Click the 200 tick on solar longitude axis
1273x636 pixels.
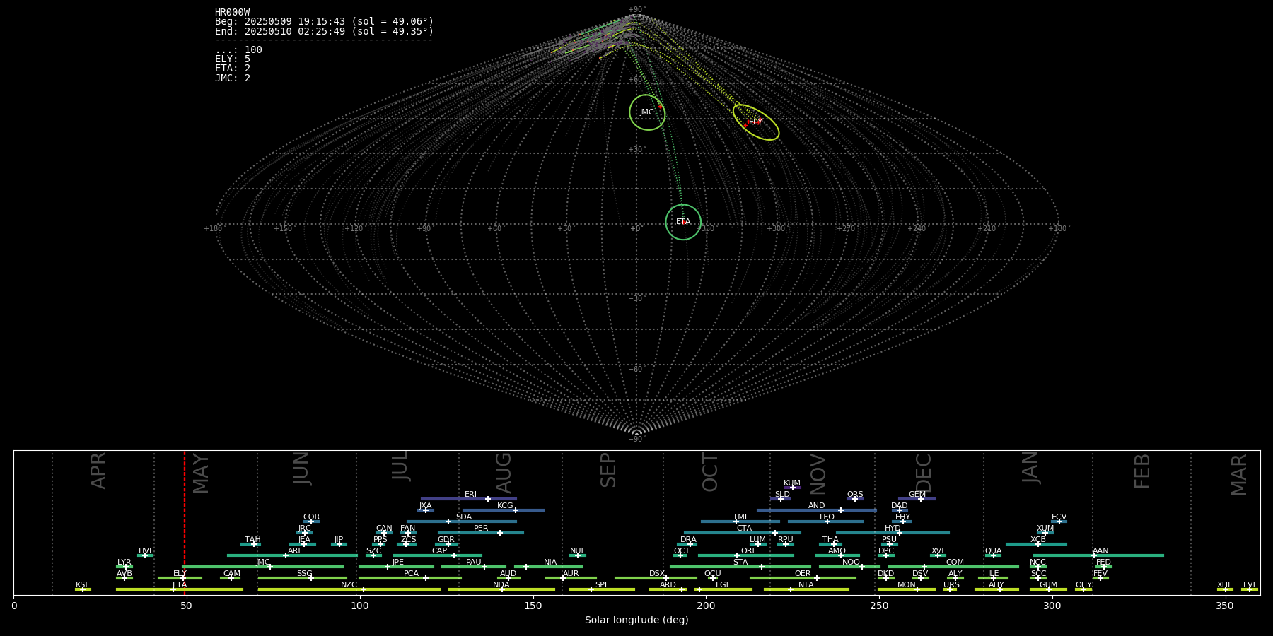pyautogui.click(x=706, y=606)
